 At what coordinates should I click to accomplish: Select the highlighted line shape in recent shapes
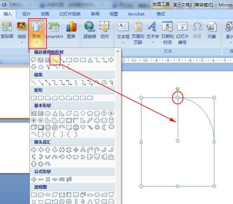click(55, 60)
